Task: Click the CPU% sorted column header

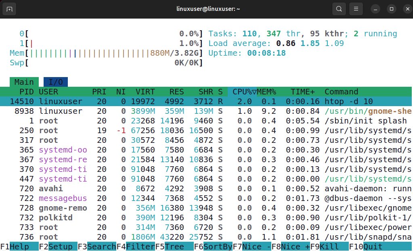Action: tap(242, 92)
